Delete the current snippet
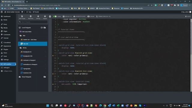 pos(188,16)
